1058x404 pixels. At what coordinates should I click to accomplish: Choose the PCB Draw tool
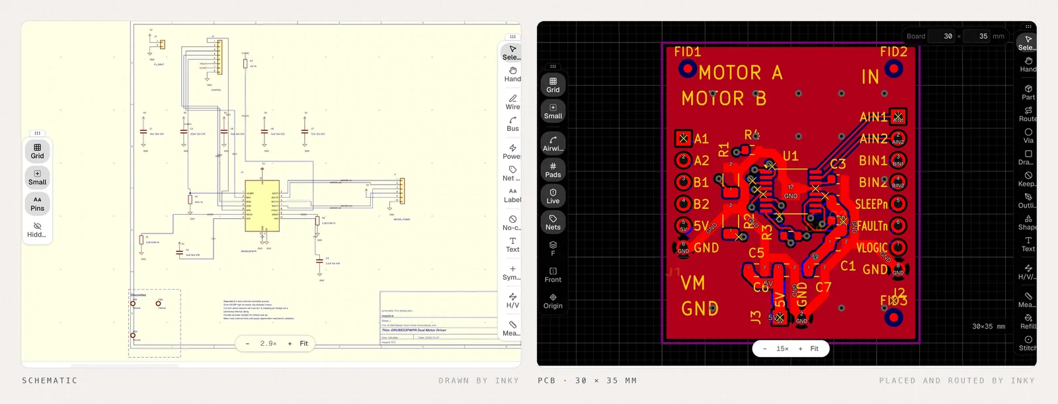pyautogui.click(x=1028, y=157)
